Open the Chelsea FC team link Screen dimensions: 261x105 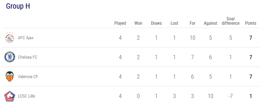point(28,57)
